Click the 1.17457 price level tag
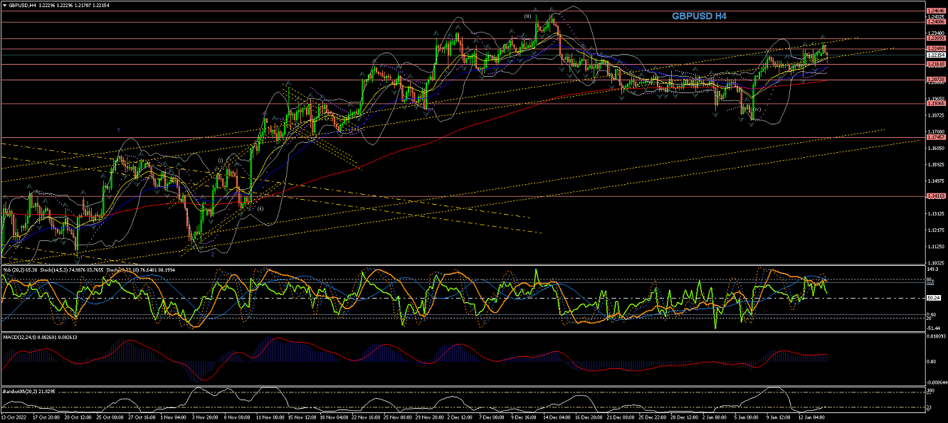 [x=935, y=137]
